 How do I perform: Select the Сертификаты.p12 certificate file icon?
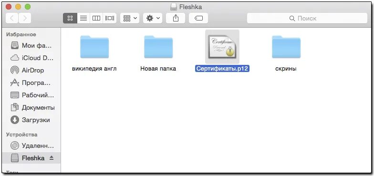click(x=222, y=47)
